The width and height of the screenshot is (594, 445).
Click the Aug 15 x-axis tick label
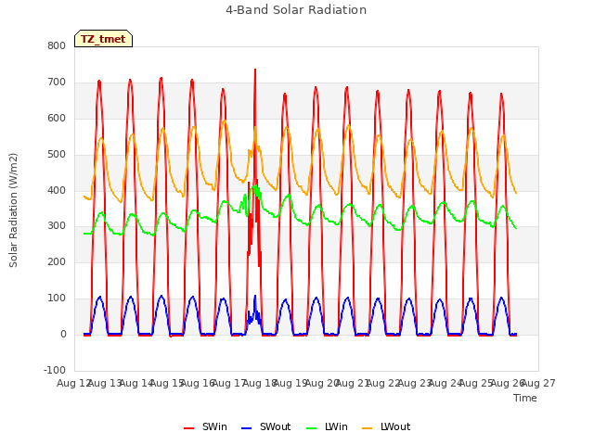click(167, 383)
